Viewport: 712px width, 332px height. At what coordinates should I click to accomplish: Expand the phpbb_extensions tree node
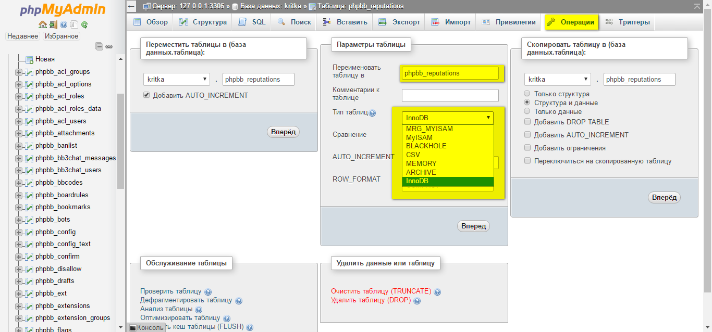pyautogui.click(x=18, y=306)
